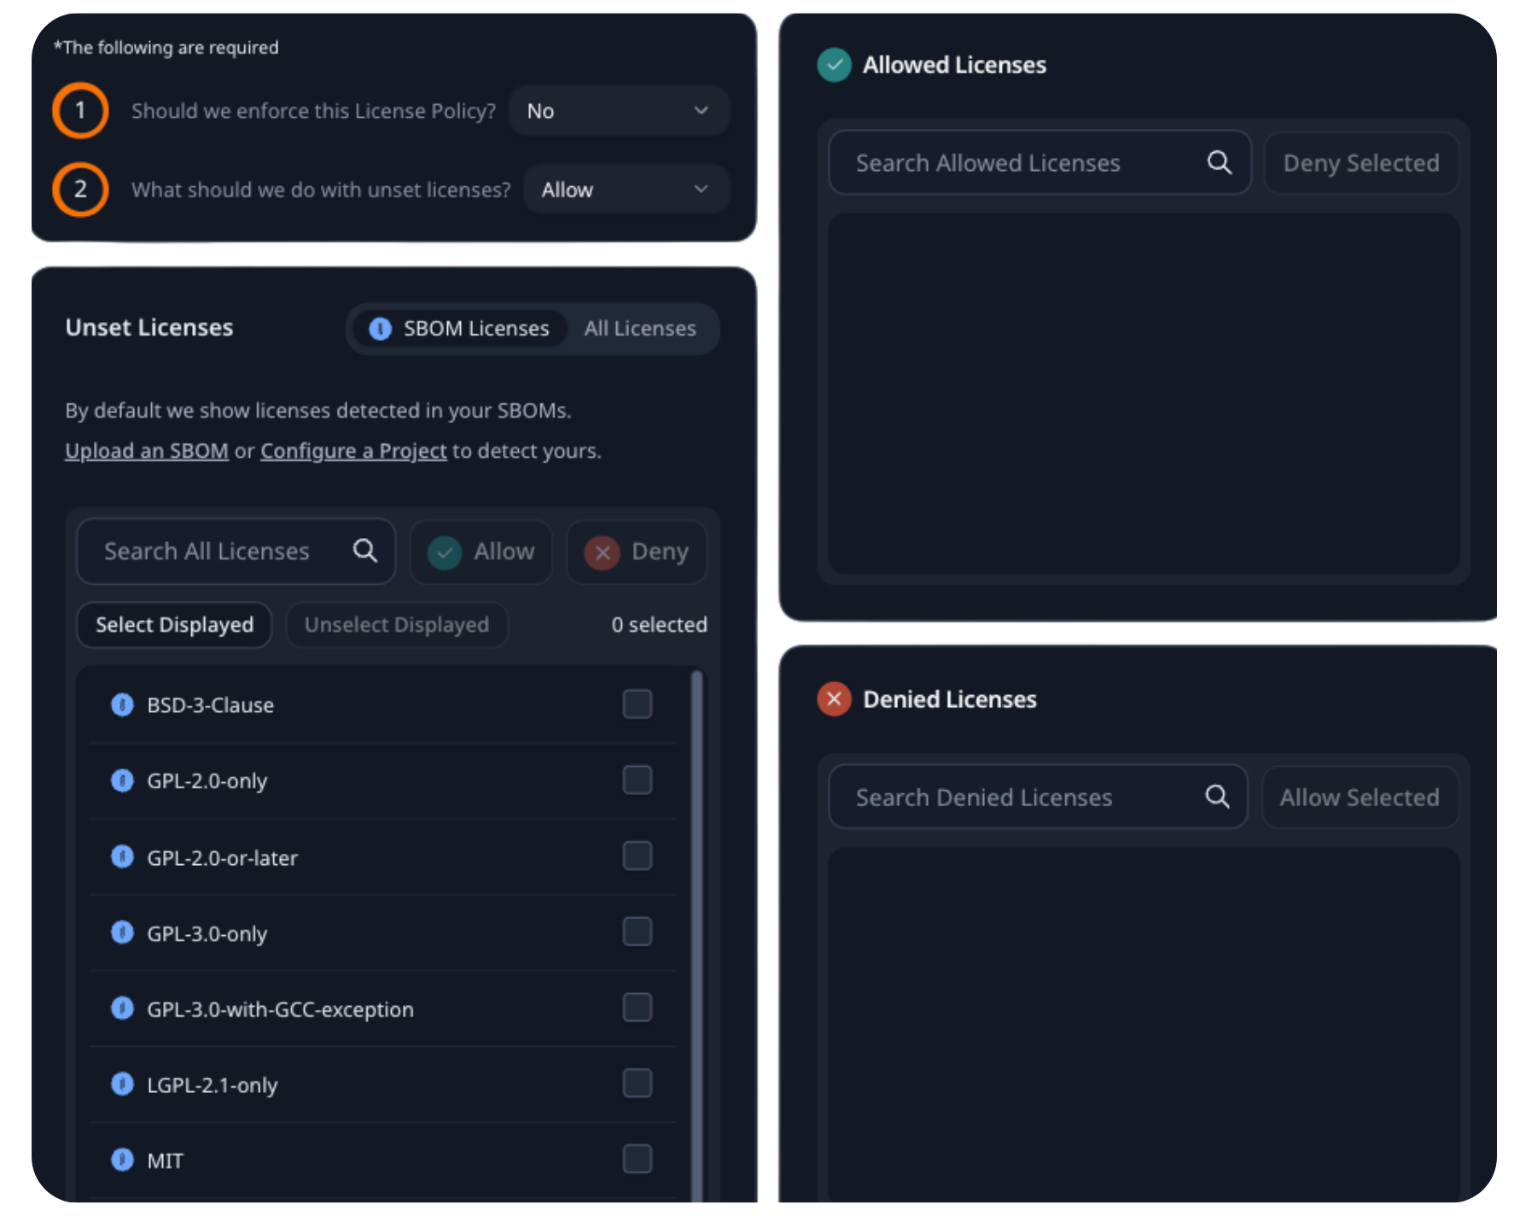Expand the Allow dropdown for unset licenses
The width and height of the screenshot is (1514, 1216).
pos(626,189)
